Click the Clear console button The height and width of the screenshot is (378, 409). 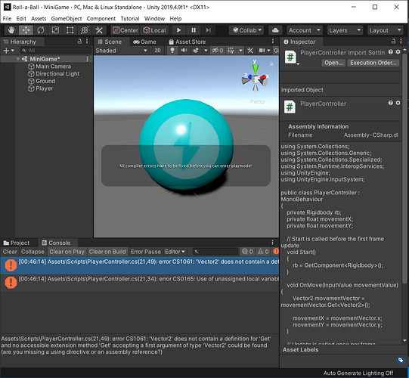[x=10, y=252]
